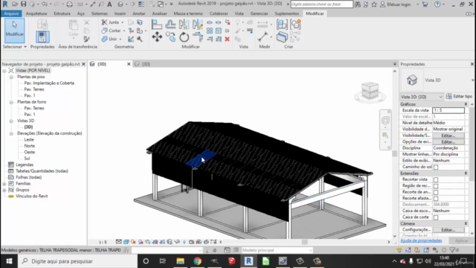Open the navigation steering wheel
Viewport: 476px width, 268px height.
[x=385, y=121]
